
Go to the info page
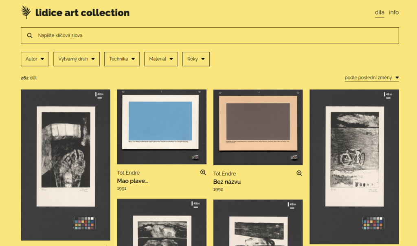point(394,13)
